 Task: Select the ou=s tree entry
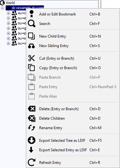pyautogui.click(x=22, y=38)
